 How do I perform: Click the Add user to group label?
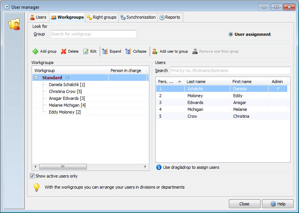click(174, 51)
